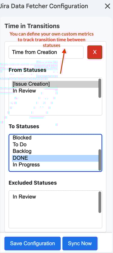The image size is (113, 253).
Task: Save Configuration button click
Action: (x=33, y=243)
